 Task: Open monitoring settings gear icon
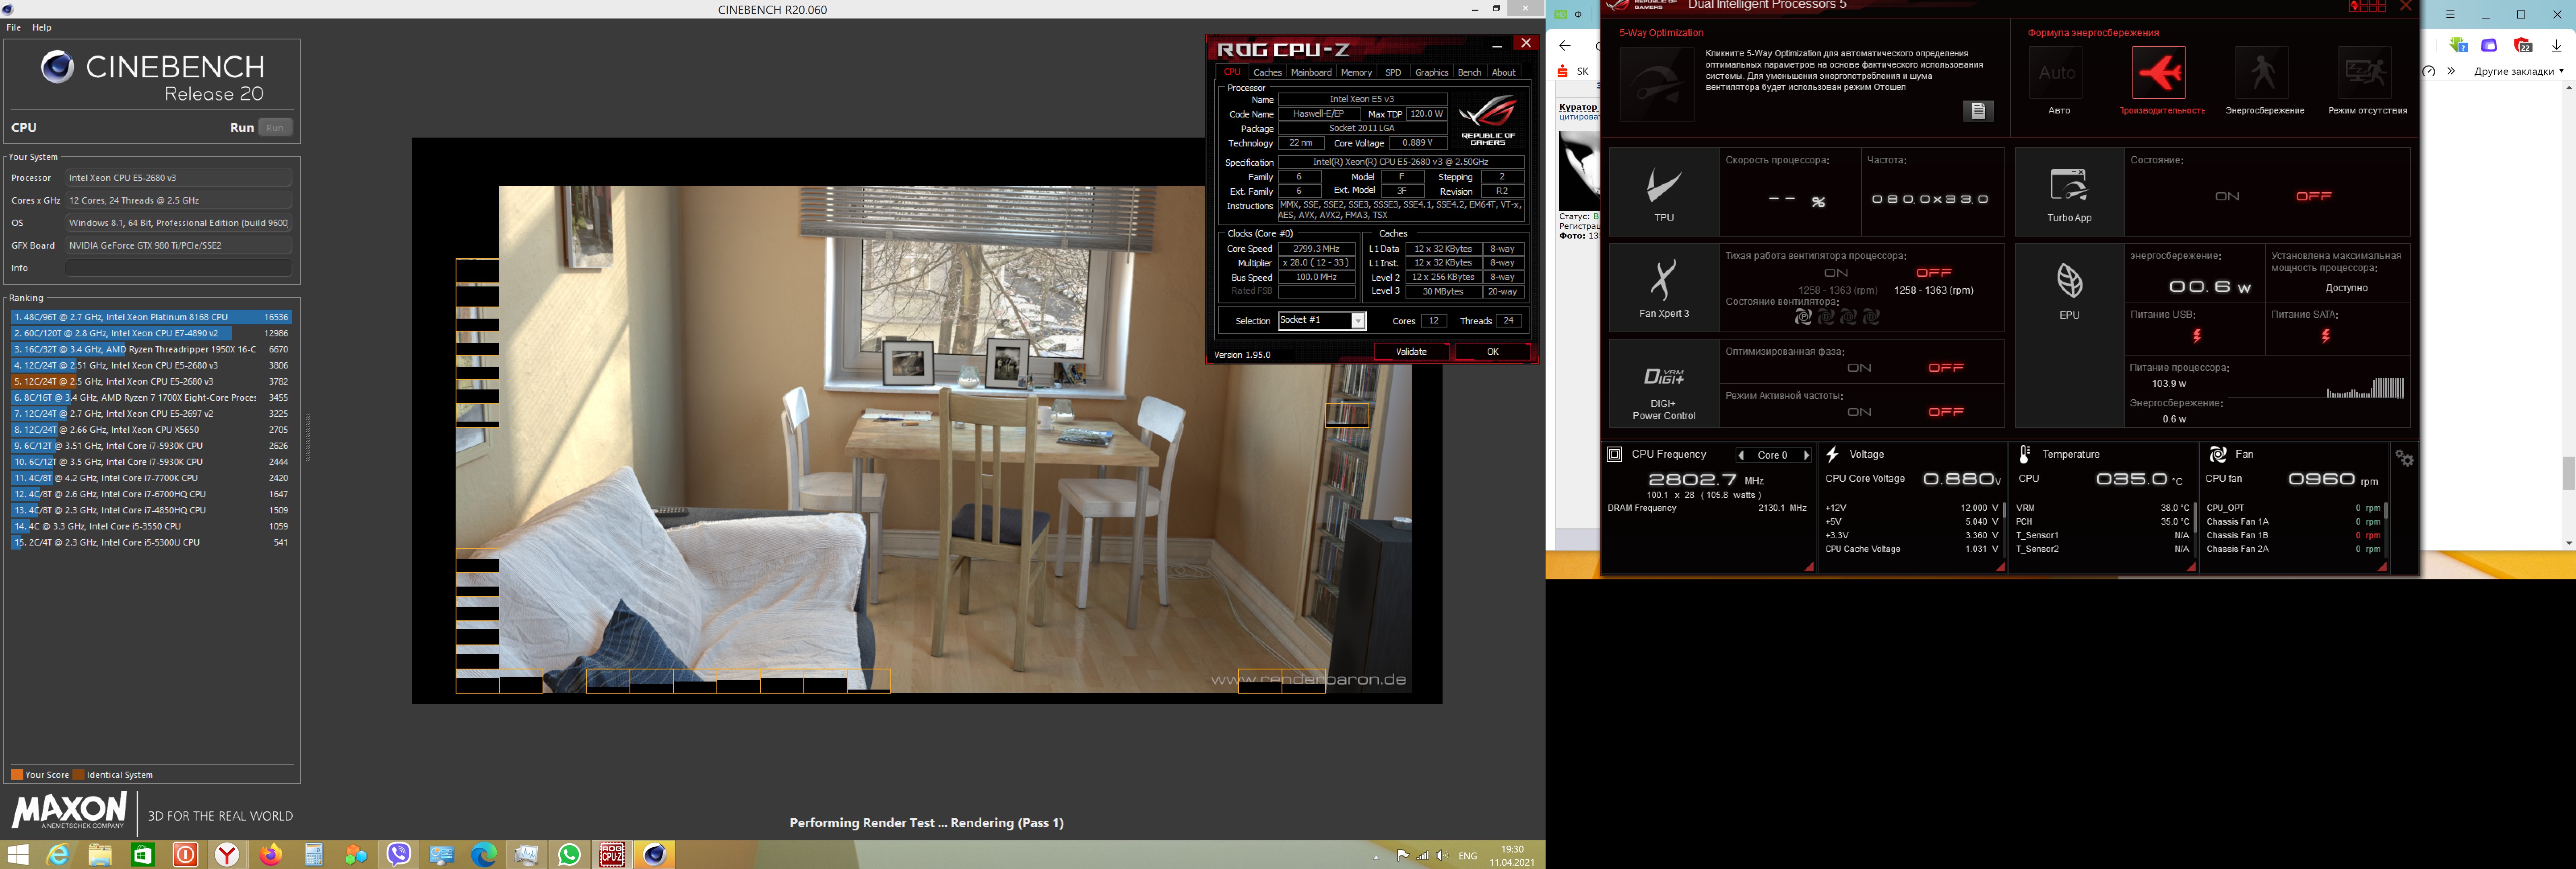click(2404, 458)
